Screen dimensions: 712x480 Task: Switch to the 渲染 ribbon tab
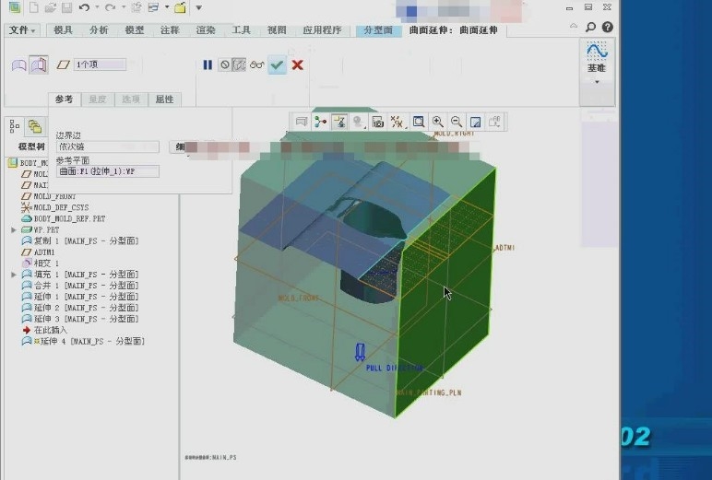(206, 30)
